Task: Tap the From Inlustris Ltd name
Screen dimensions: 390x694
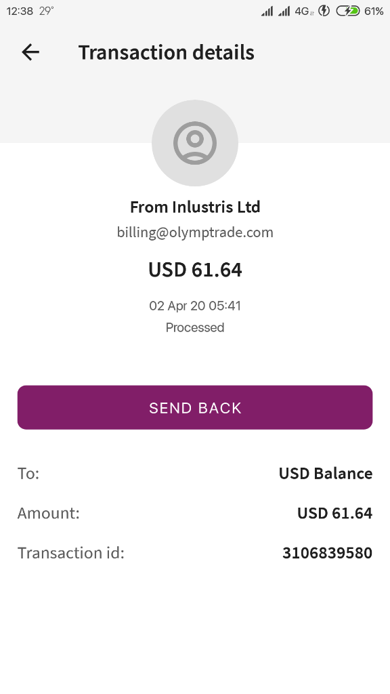Action: tap(195, 207)
